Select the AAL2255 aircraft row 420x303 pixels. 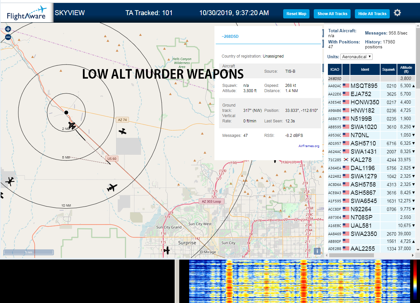(371, 248)
